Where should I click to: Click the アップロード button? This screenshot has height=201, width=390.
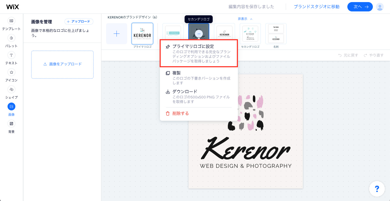point(79,22)
